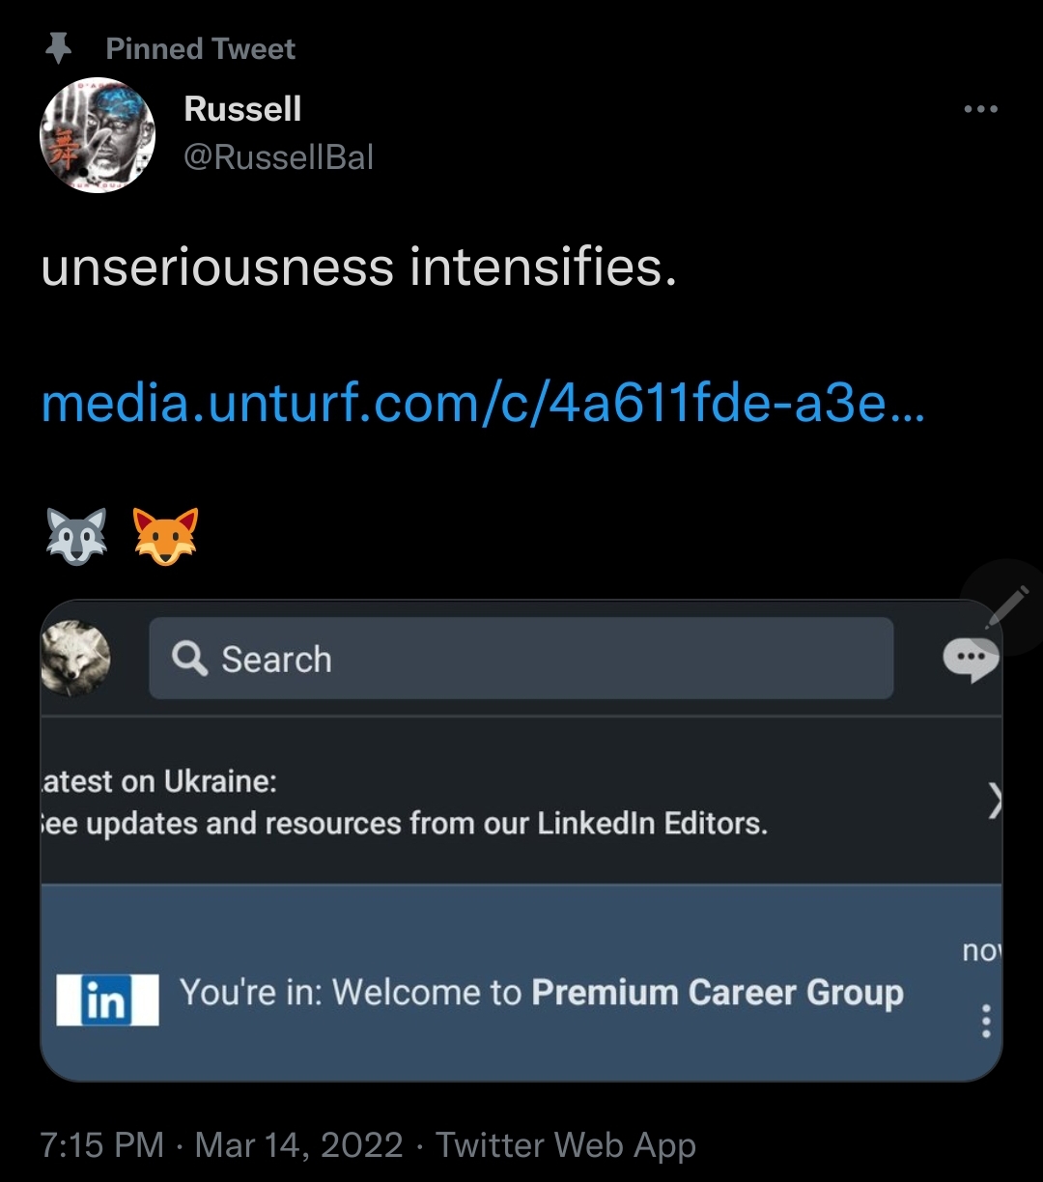Click the 7:15 PM Mar 14, 2022 timestamp
The height and width of the screenshot is (1182, 1043).
[x=221, y=1145]
